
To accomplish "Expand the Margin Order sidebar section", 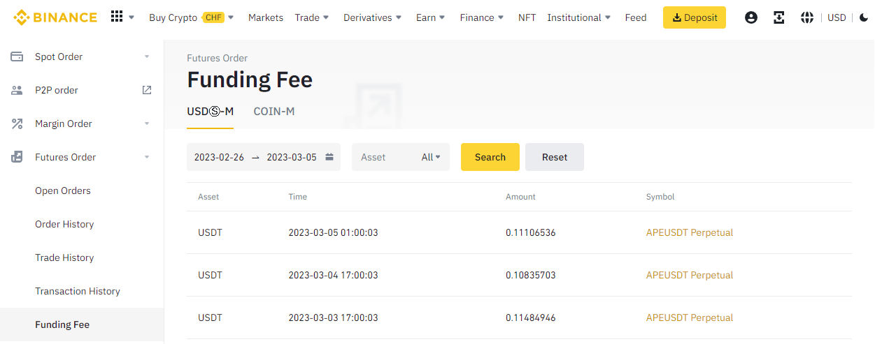I will click(x=147, y=124).
